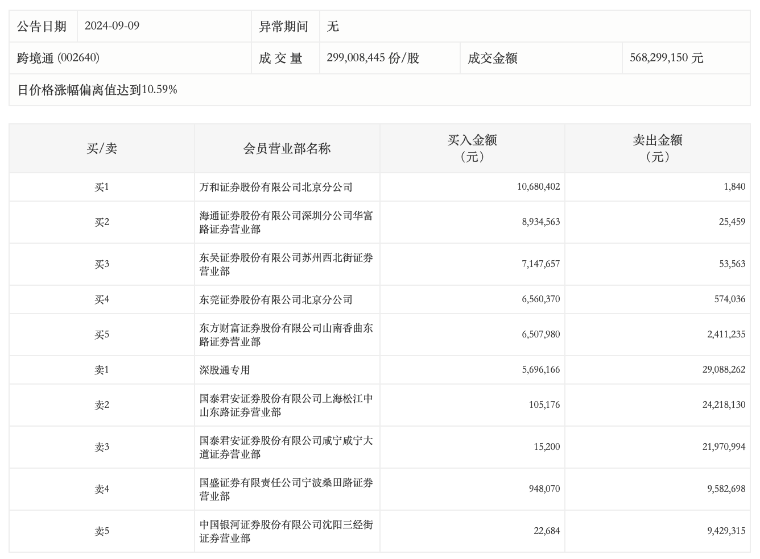This screenshot has height=559, width=760.
Task: Select 东莞证券北京分公司 broker name
Action: 276,300
